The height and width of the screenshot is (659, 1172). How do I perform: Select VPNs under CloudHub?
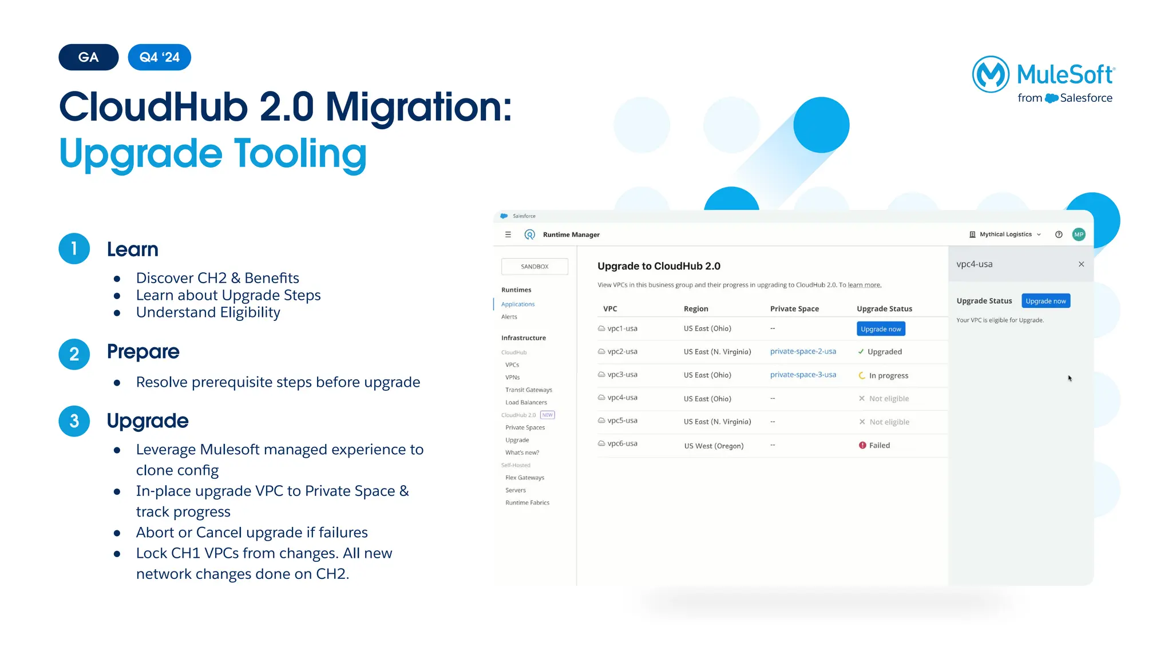point(513,378)
